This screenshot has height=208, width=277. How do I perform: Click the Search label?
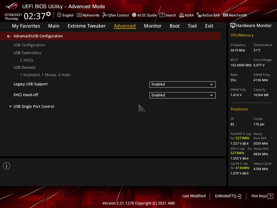point(171,15)
